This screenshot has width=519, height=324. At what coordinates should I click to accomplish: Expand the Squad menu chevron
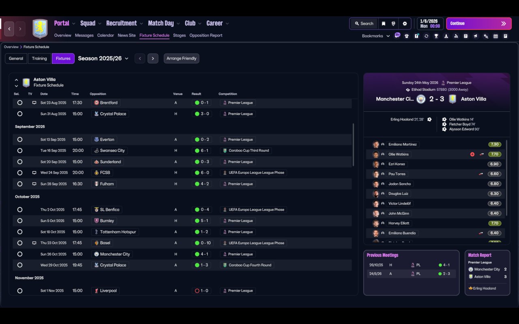(x=99, y=23)
